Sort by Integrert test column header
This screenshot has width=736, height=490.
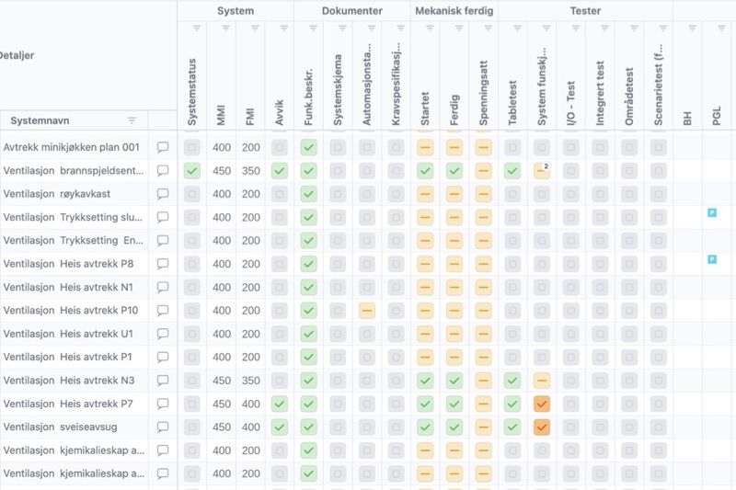click(600, 93)
